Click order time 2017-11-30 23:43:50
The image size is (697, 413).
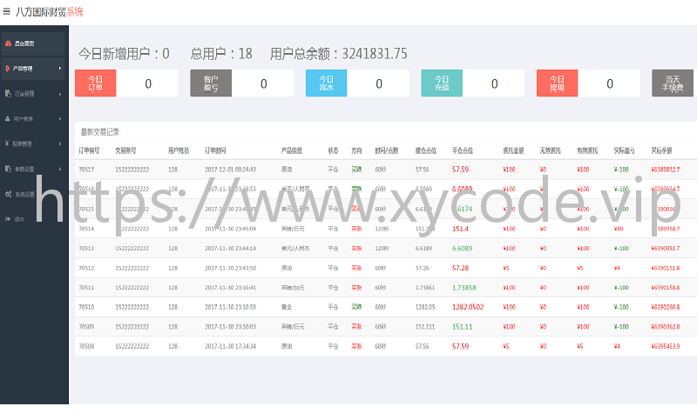pos(230,268)
